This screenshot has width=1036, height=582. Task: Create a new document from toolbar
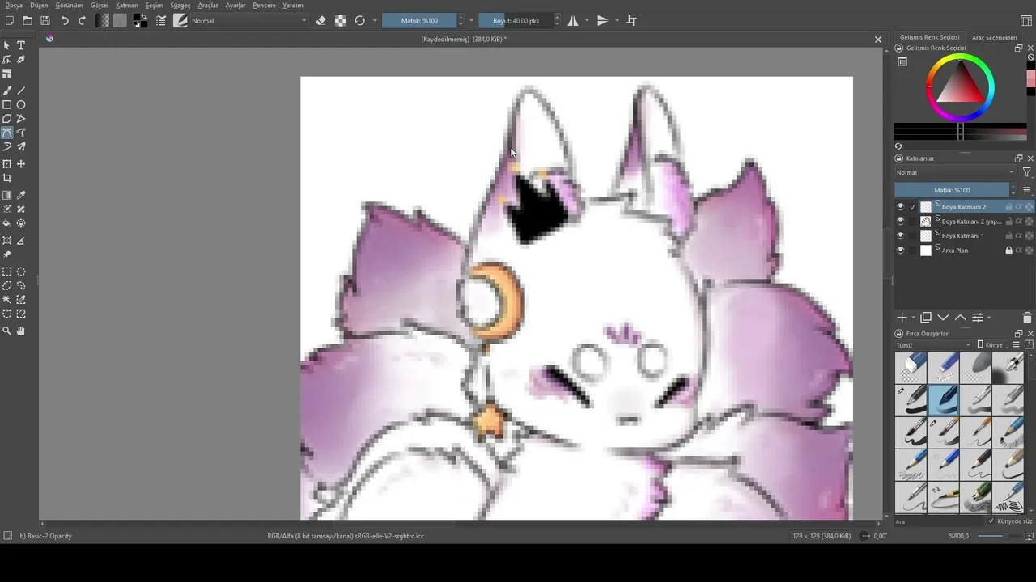click(10, 21)
